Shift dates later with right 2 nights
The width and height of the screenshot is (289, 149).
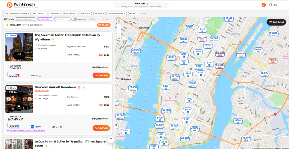pyautogui.click(x=107, y=19)
